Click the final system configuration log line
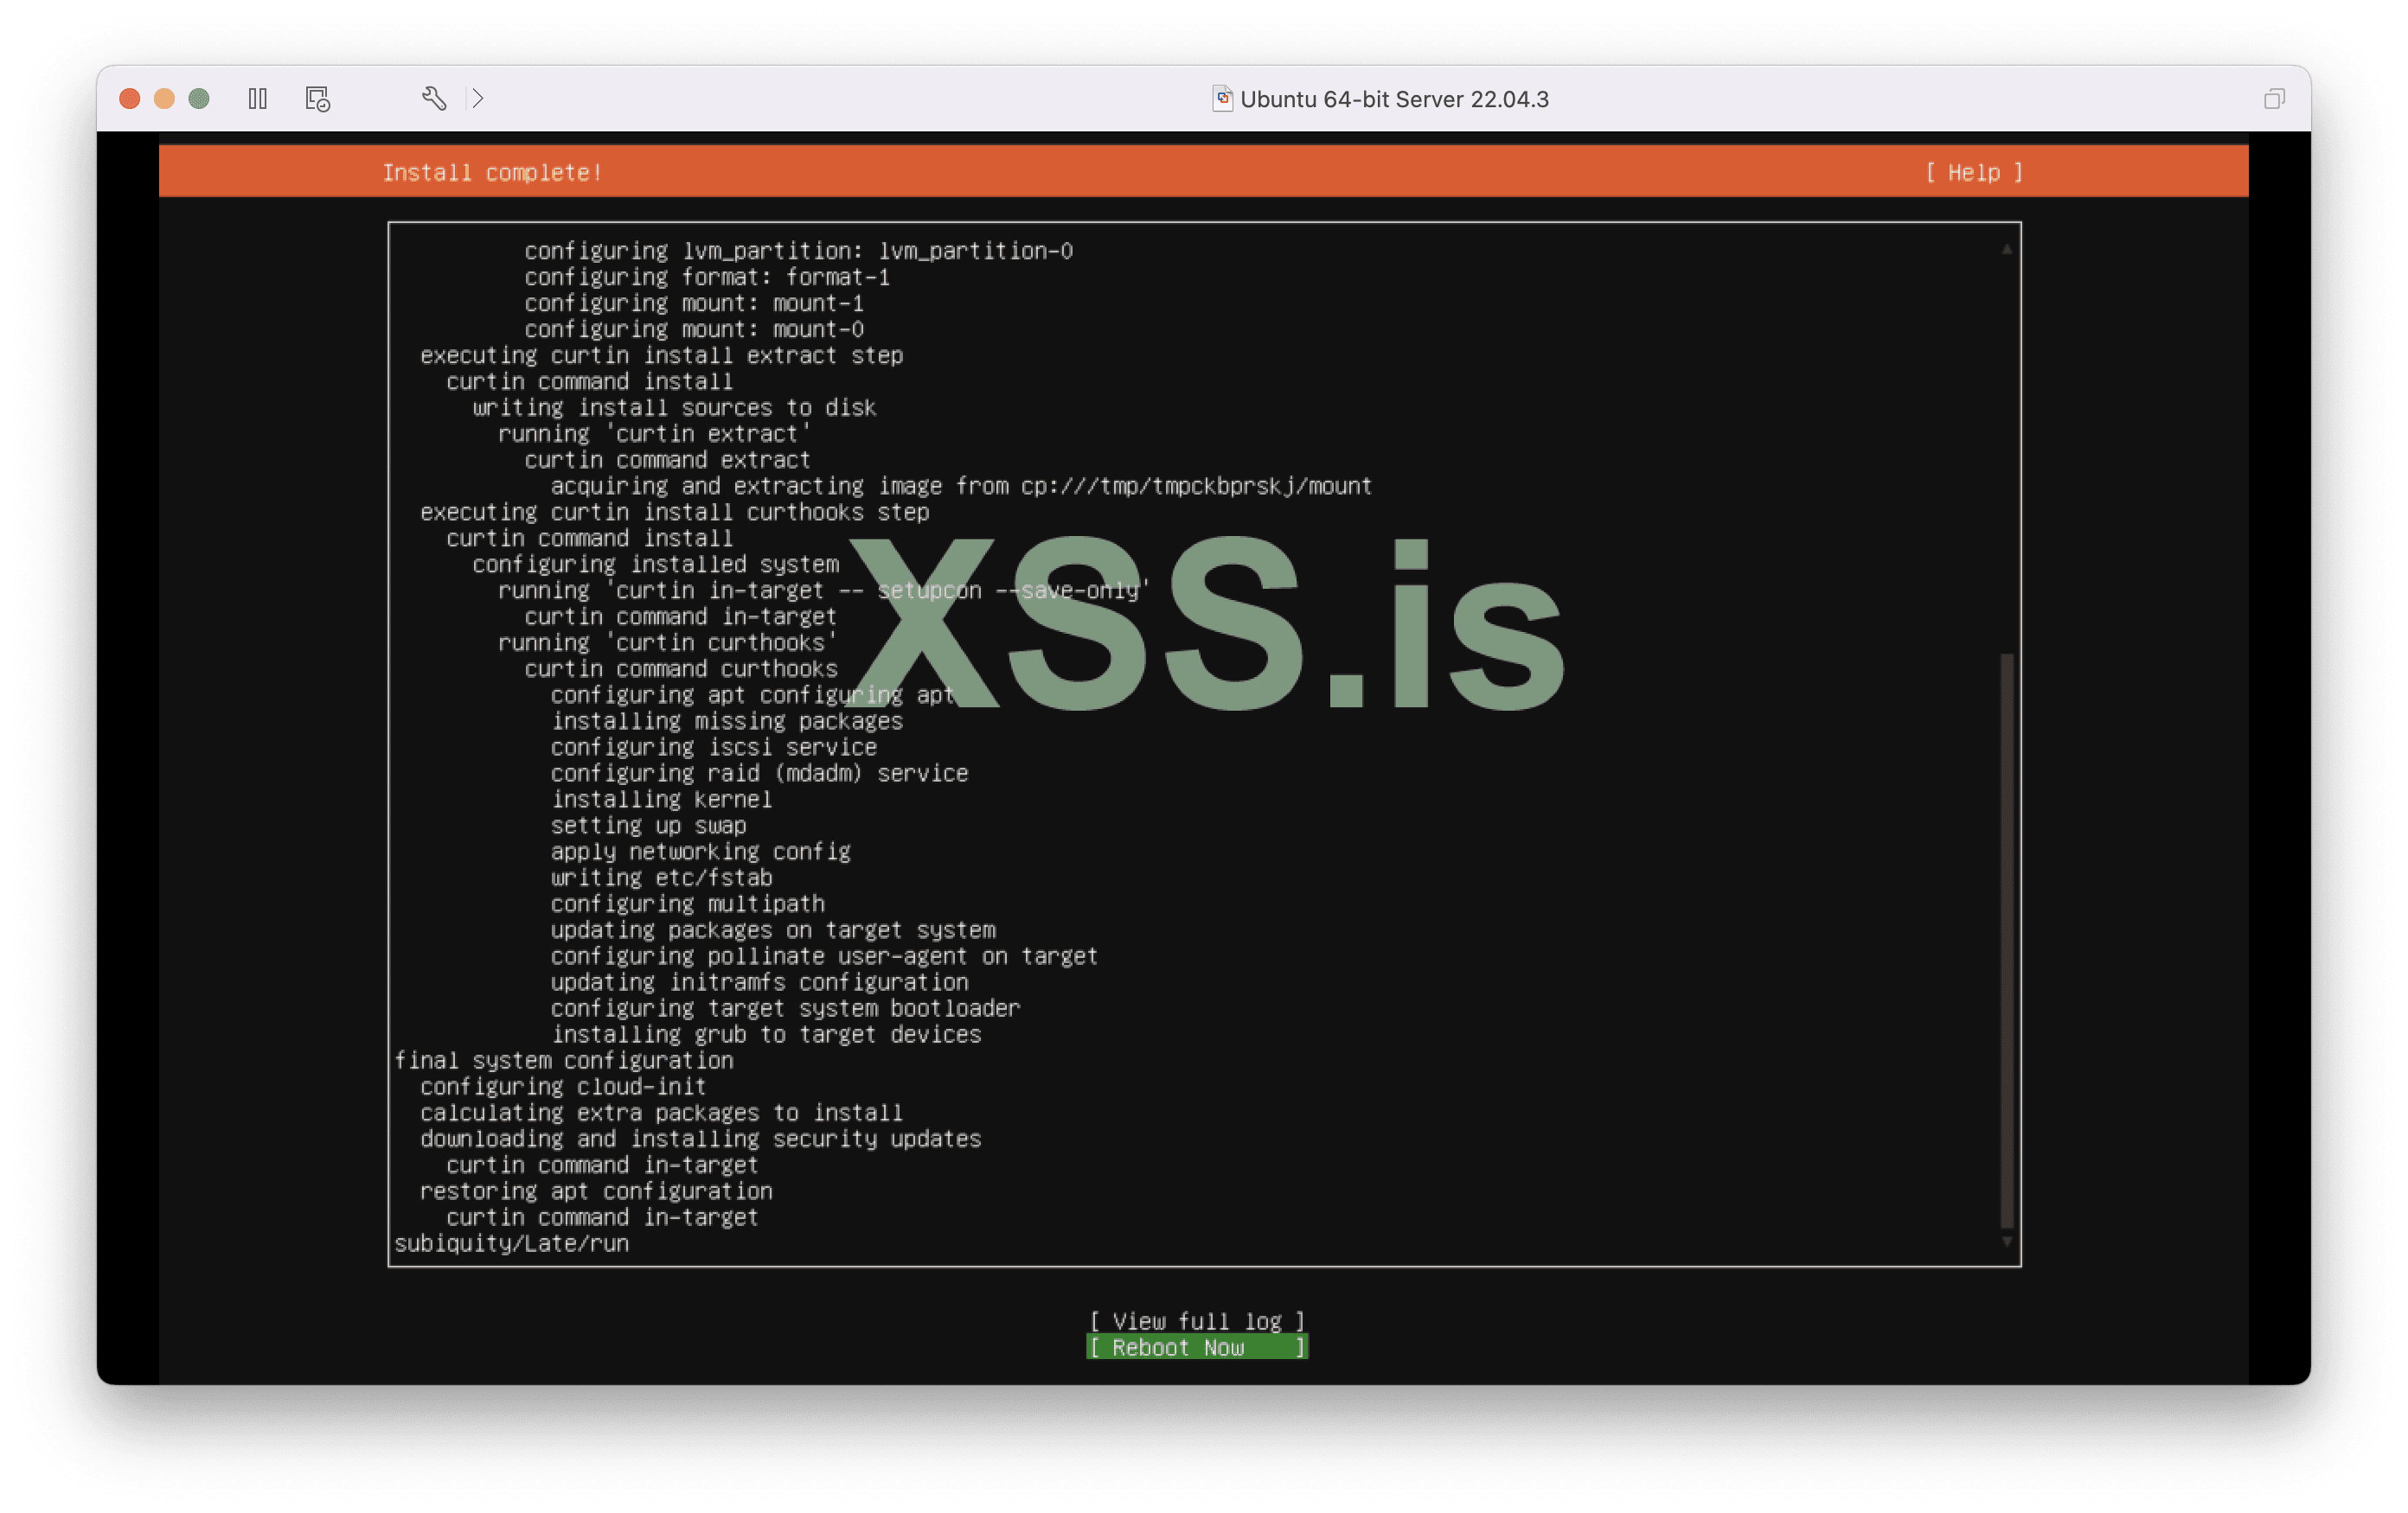The width and height of the screenshot is (2408, 1513). (563, 1060)
